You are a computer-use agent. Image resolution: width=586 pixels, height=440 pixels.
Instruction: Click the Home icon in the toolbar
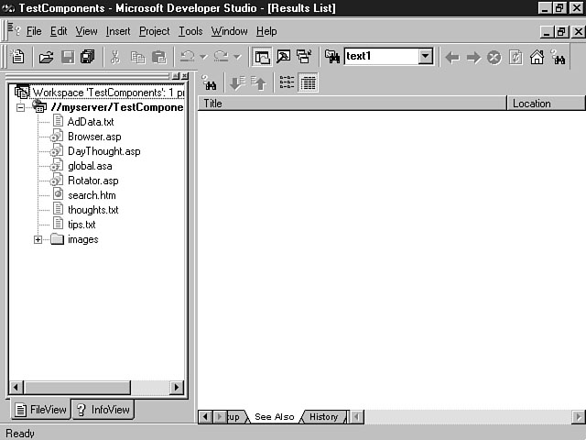coord(537,57)
